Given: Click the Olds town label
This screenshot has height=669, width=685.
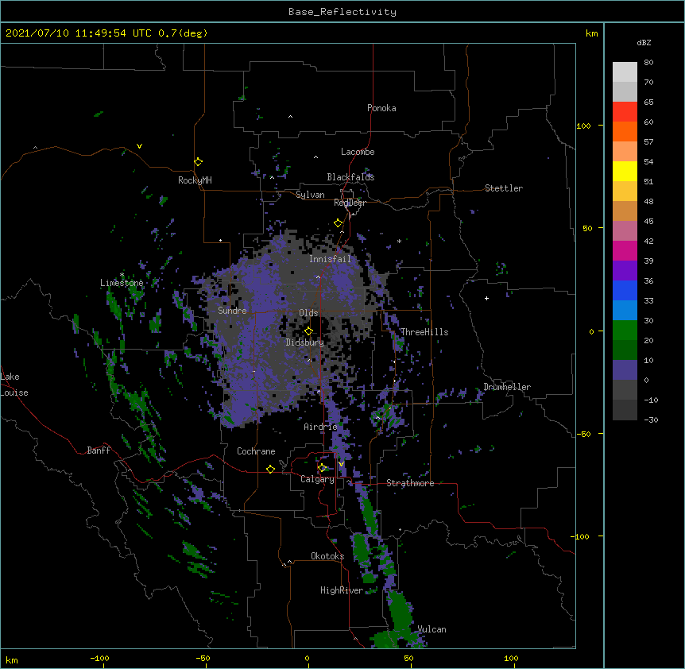Looking at the screenshot, I should 308,313.
